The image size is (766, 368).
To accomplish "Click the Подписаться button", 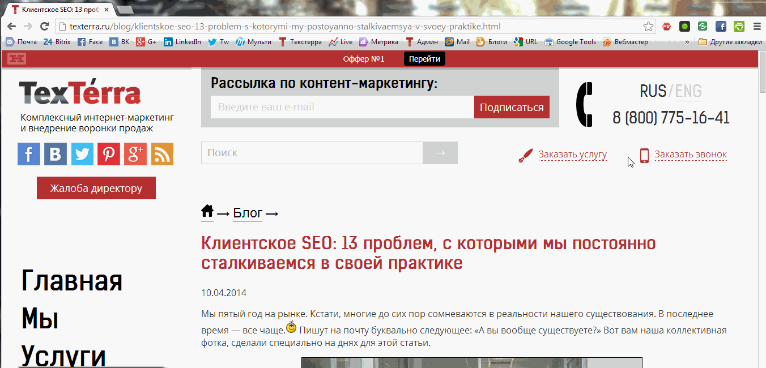I will coord(512,107).
